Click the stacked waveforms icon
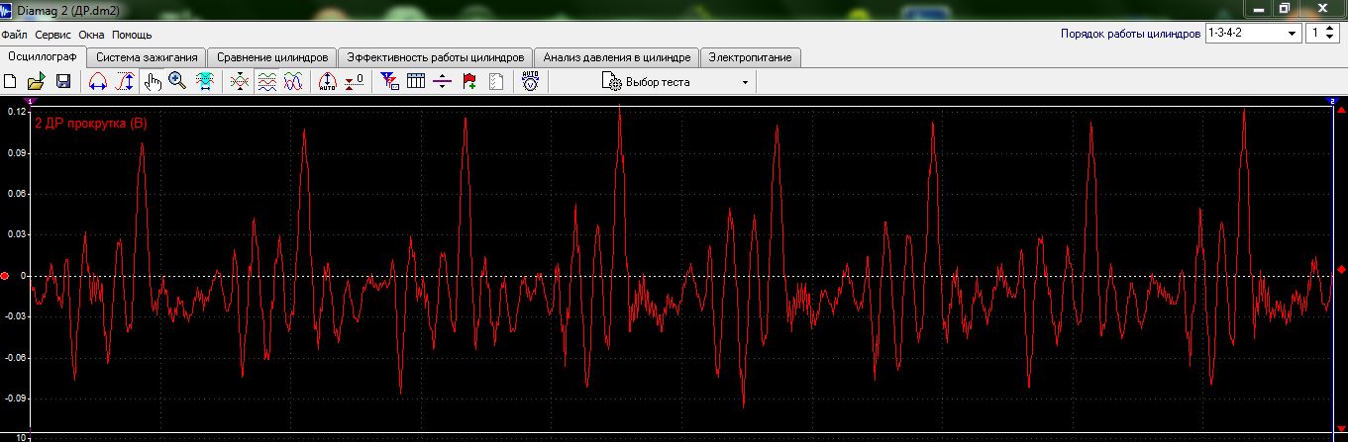Viewport: 1348px width, 442px height. point(266,82)
